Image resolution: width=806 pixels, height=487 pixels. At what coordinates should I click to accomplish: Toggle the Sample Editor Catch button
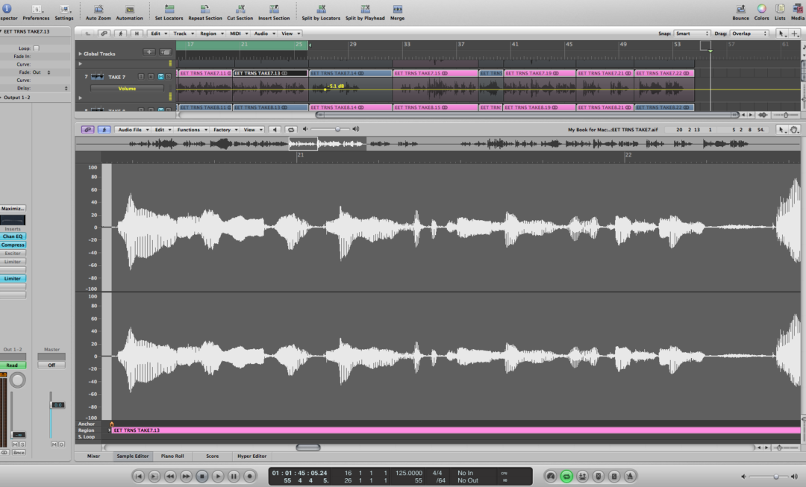pyautogui.click(x=104, y=130)
